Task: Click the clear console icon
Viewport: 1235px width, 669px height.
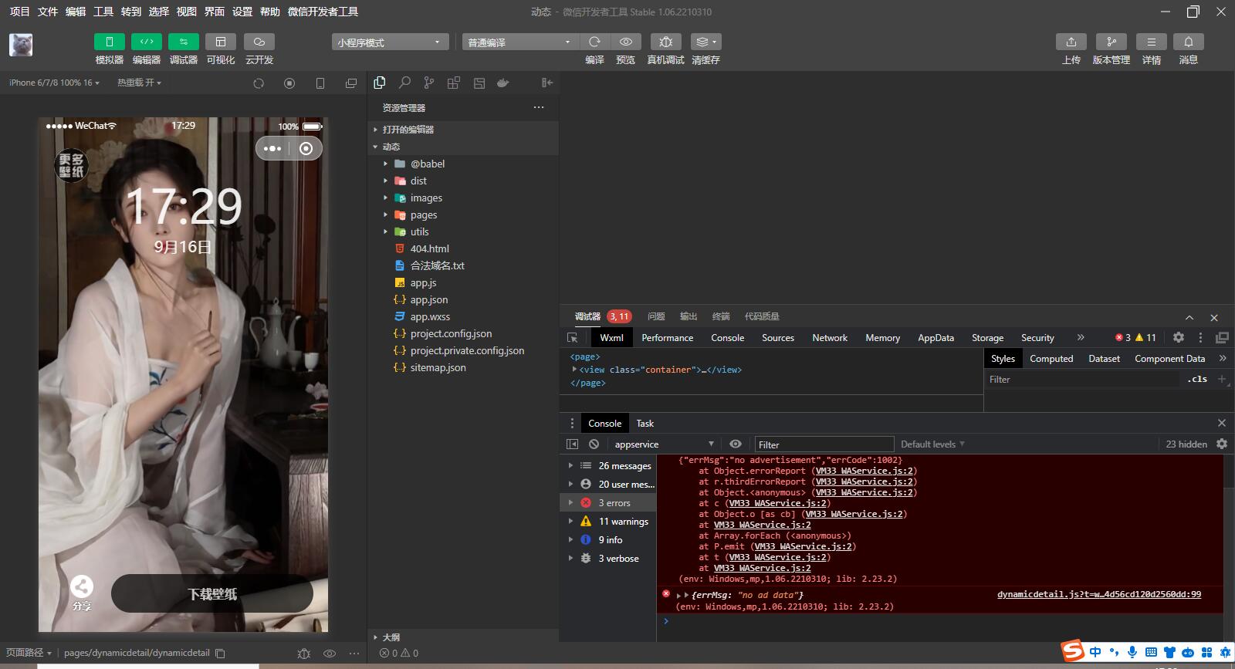Action: 594,444
